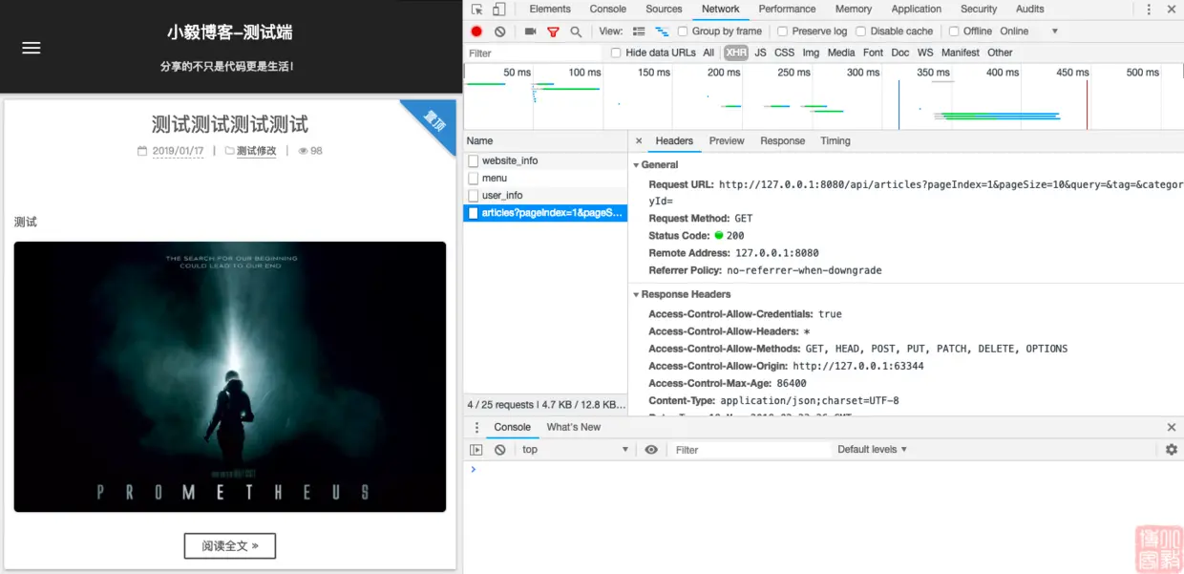1184x574 pixels.
Task: Open the Response tab of the request
Action: click(x=783, y=140)
